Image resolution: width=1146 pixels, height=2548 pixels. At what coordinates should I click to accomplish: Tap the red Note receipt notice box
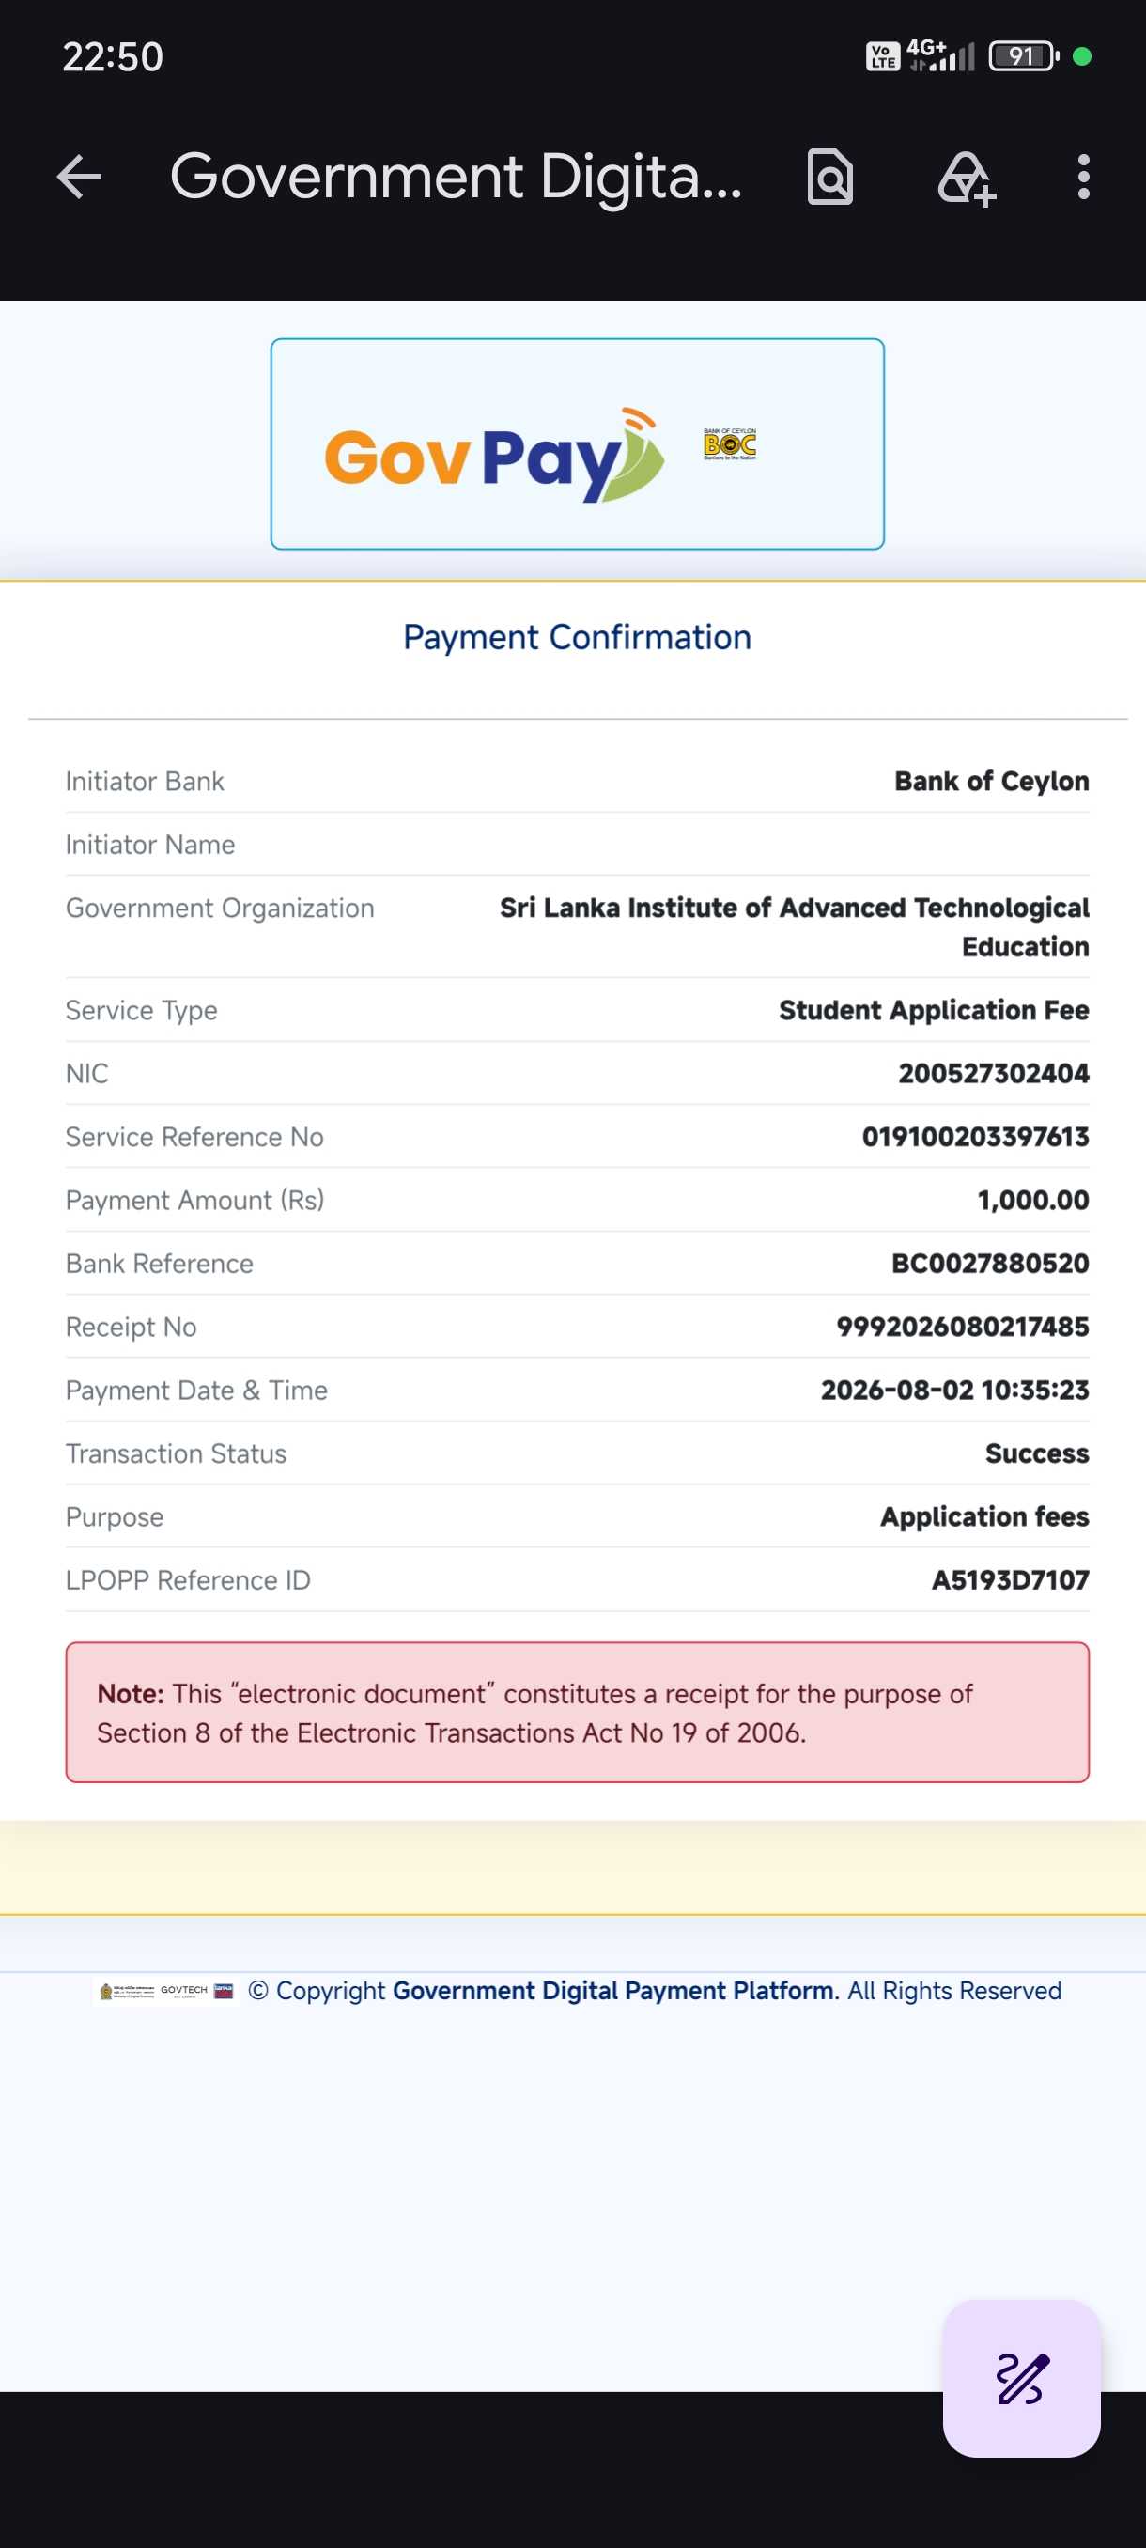coord(578,1712)
